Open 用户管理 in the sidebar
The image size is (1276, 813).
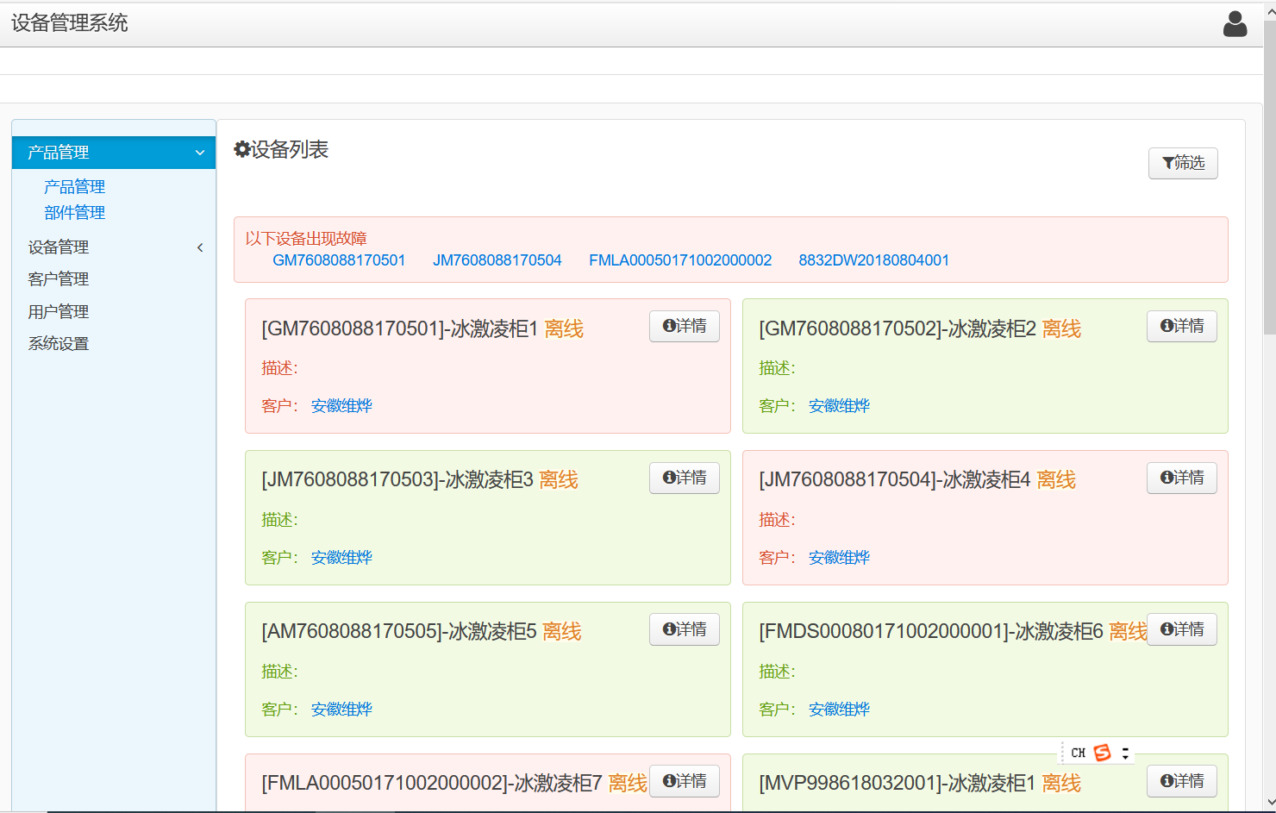click(x=58, y=312)
